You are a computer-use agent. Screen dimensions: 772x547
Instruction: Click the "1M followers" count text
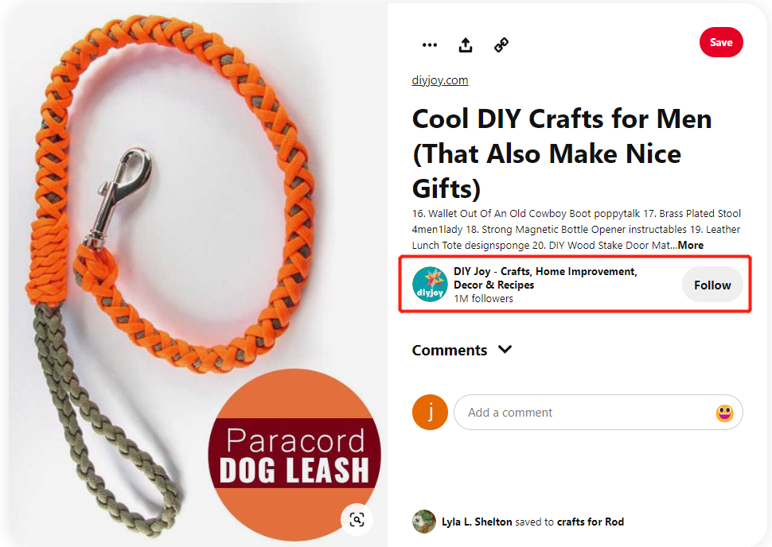pyautogui.click(x=483, y=299)
